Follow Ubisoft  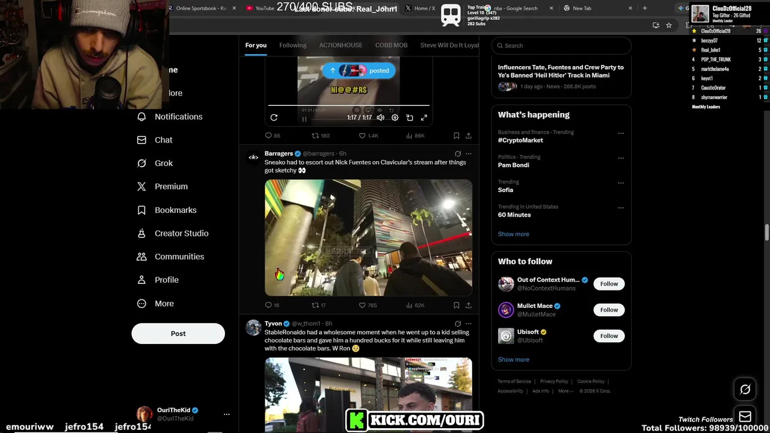point(609,336)
